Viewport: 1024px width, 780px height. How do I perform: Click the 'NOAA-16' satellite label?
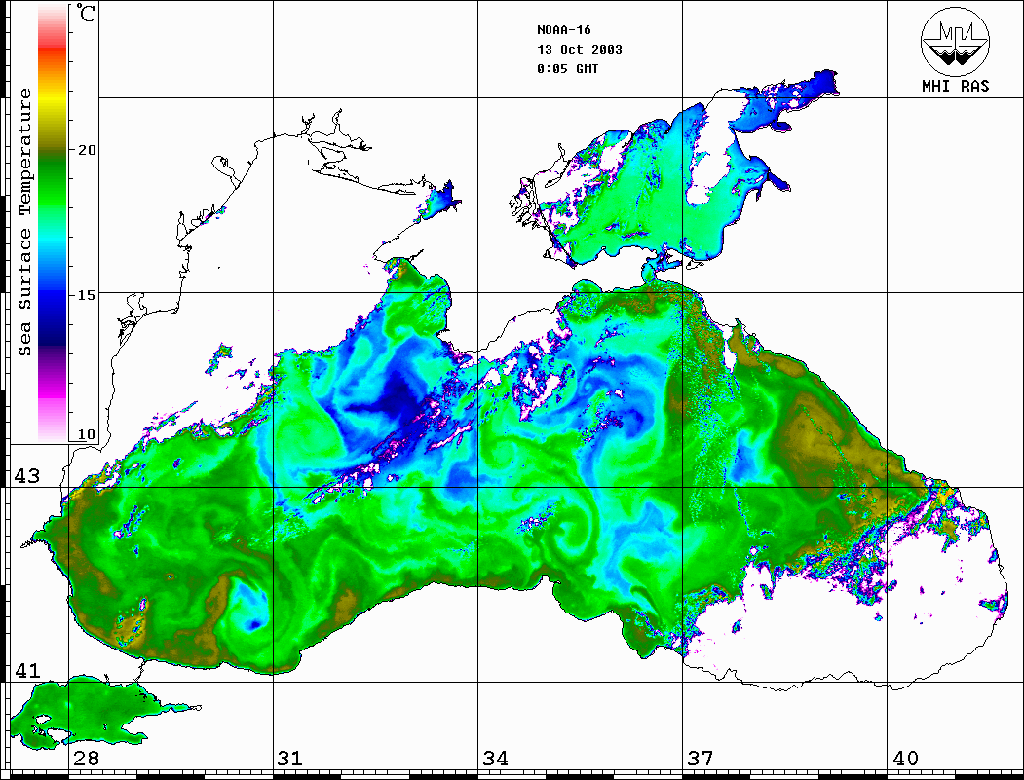click(x=563, y=30)
